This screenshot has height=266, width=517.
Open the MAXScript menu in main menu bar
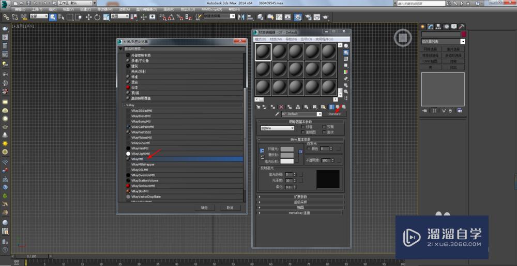211,9
